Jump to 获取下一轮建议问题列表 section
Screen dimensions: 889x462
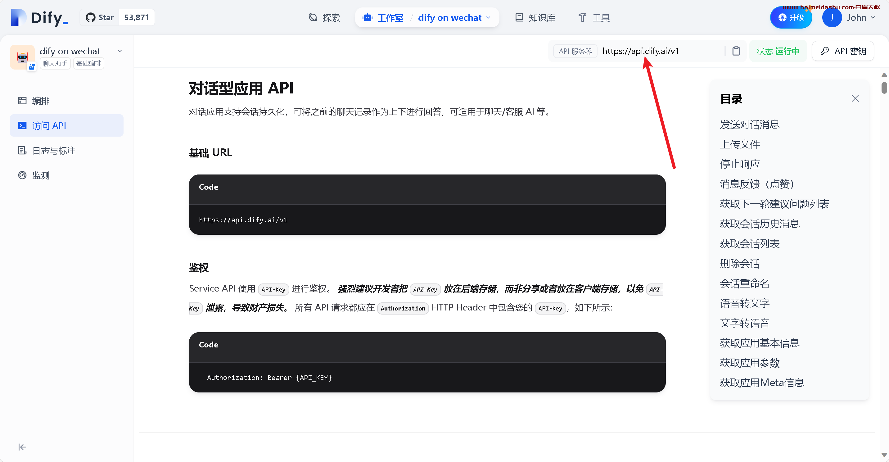(774, 204)
